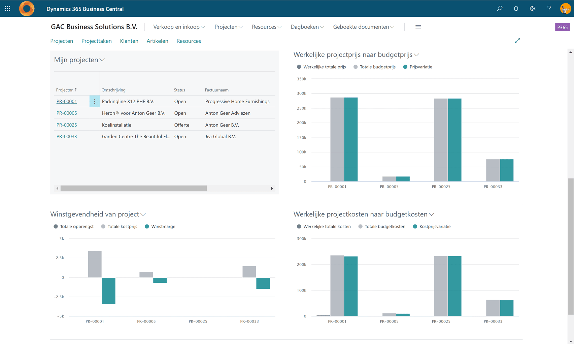
Task: Select the Jivi Global B.V. cell
Action: point(221,136)
